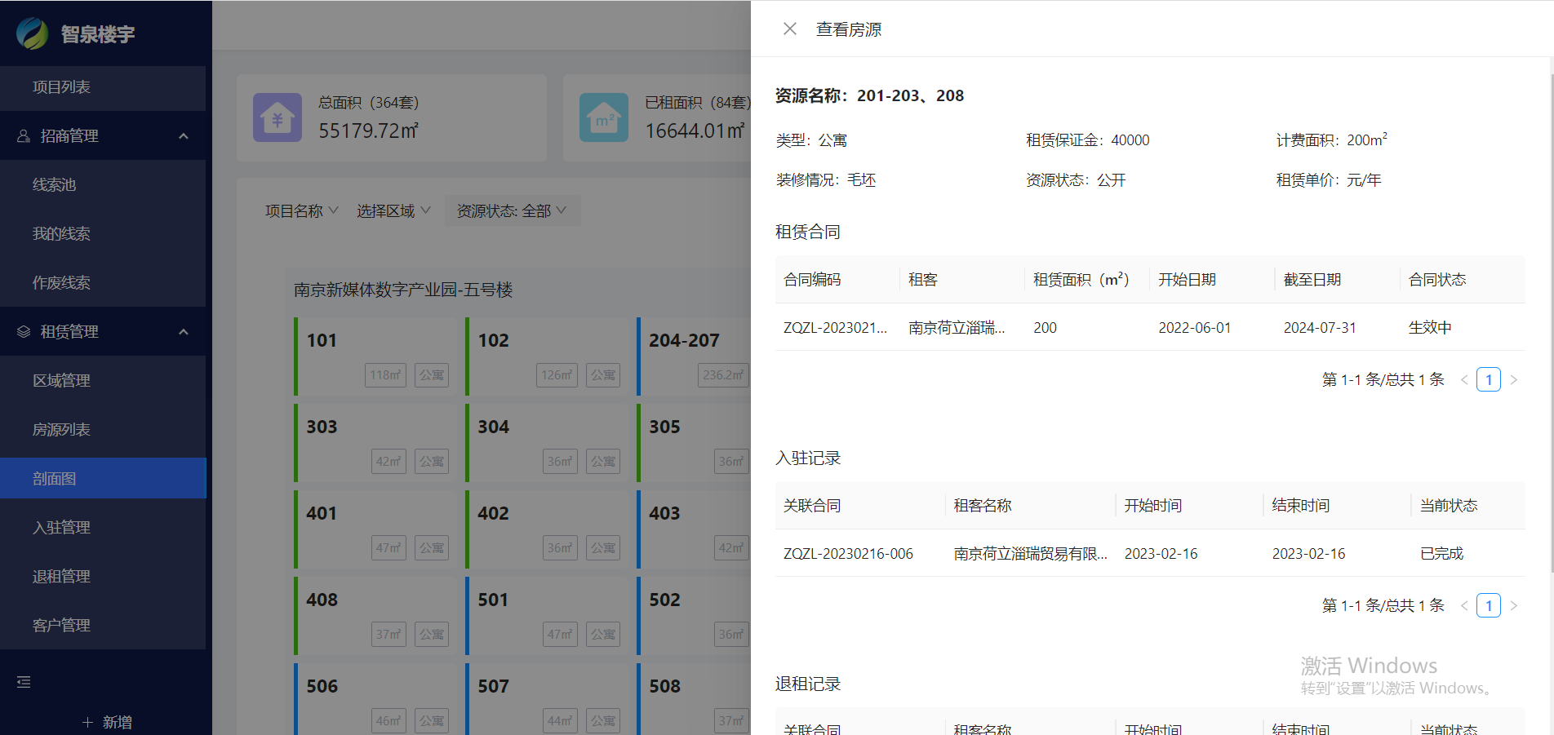
Task: Click the 截至日期 column header
Action: [x=1312, y=280]
